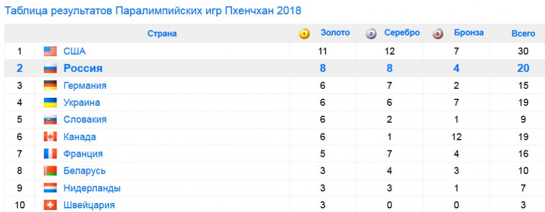Screen dimensions: 545x212
Task: Open the Нидерланды country link
Action: click(92, 189)
